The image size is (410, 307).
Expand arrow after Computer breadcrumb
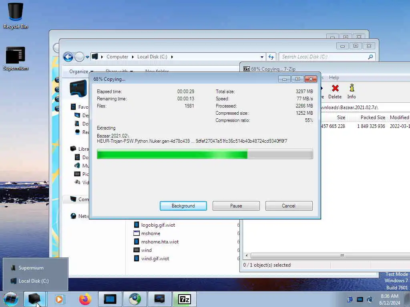coord(133,57)
